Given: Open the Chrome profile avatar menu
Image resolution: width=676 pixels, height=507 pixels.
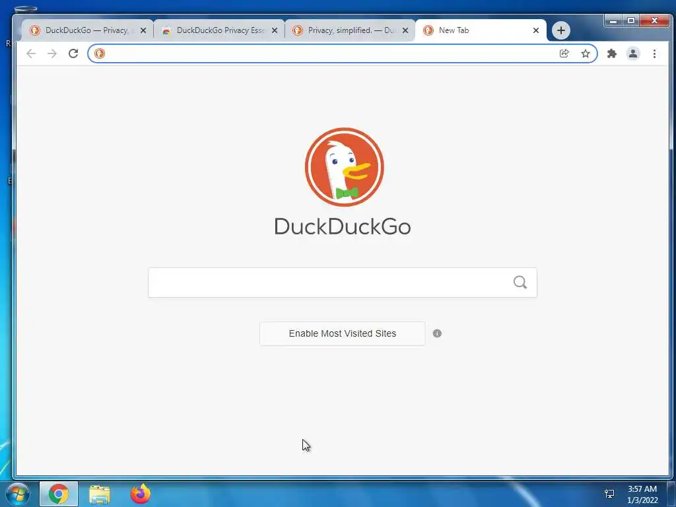Looking at the screenshot, I should coord(633,53).
